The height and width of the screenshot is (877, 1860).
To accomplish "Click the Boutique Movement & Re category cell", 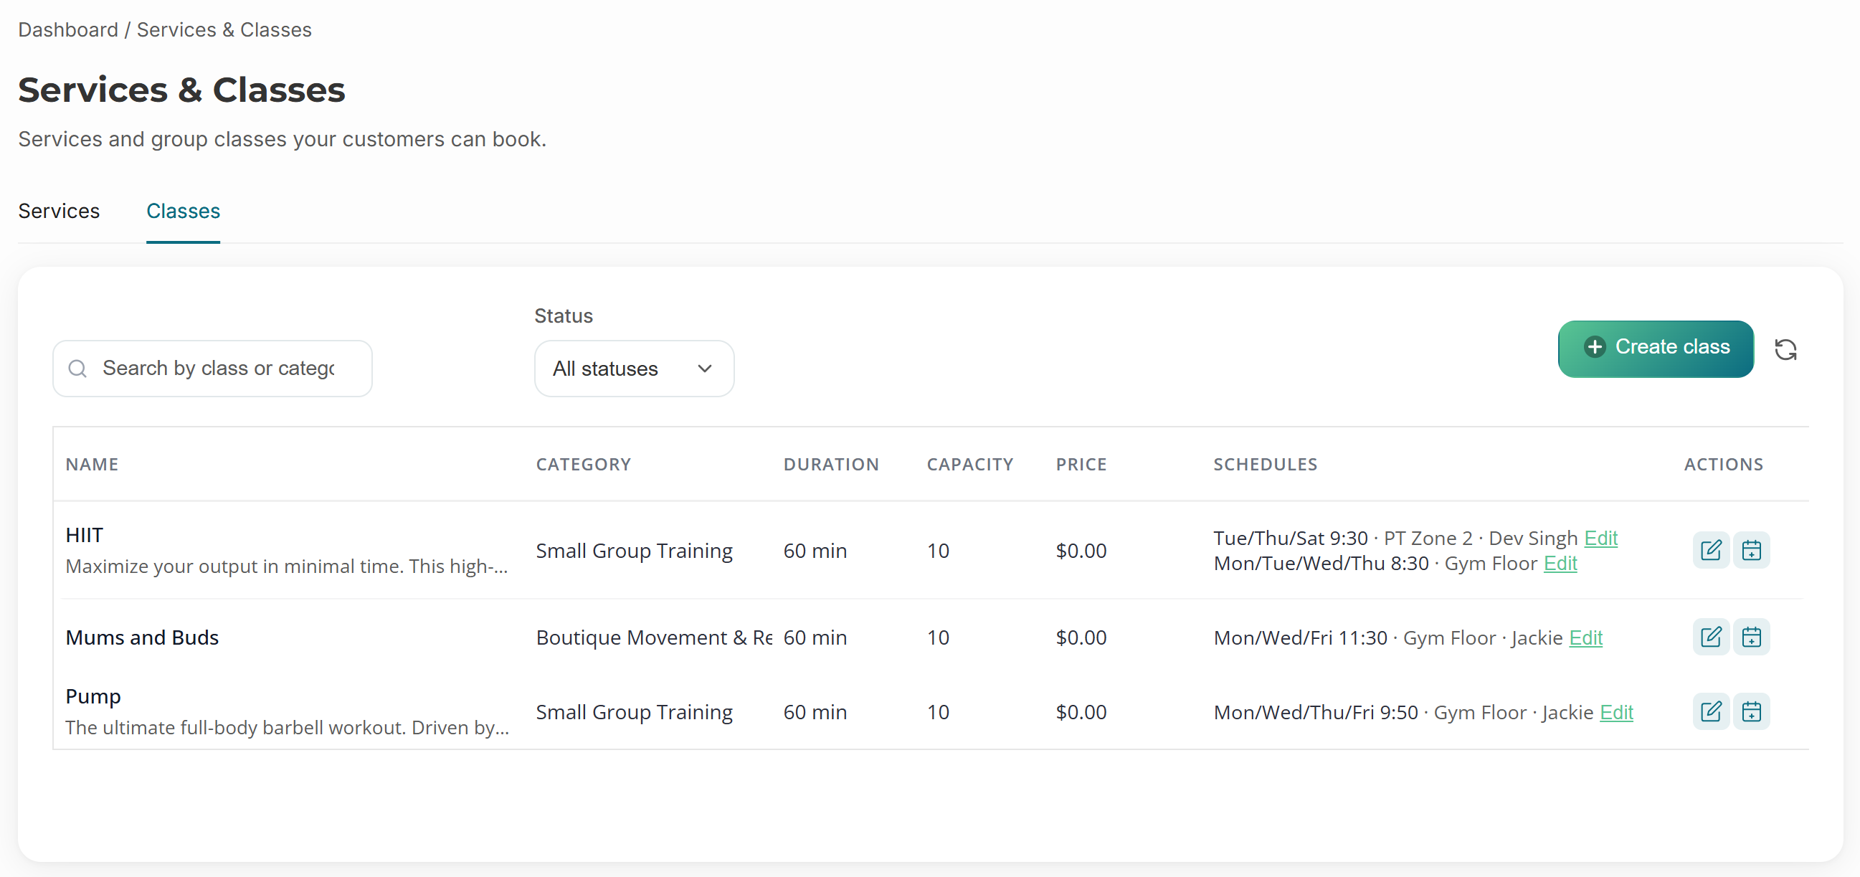I will pos(654,637).
